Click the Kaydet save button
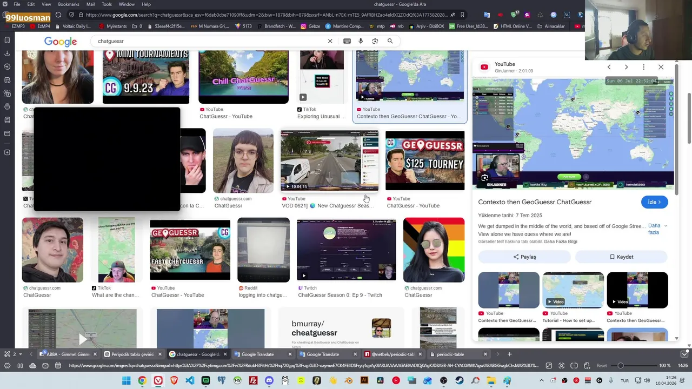This screenshot has height=389, width=692. pyautogui.click(x=621, y=257)
